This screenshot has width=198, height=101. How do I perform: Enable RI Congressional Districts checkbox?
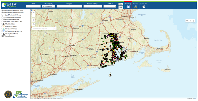point(2,31)
